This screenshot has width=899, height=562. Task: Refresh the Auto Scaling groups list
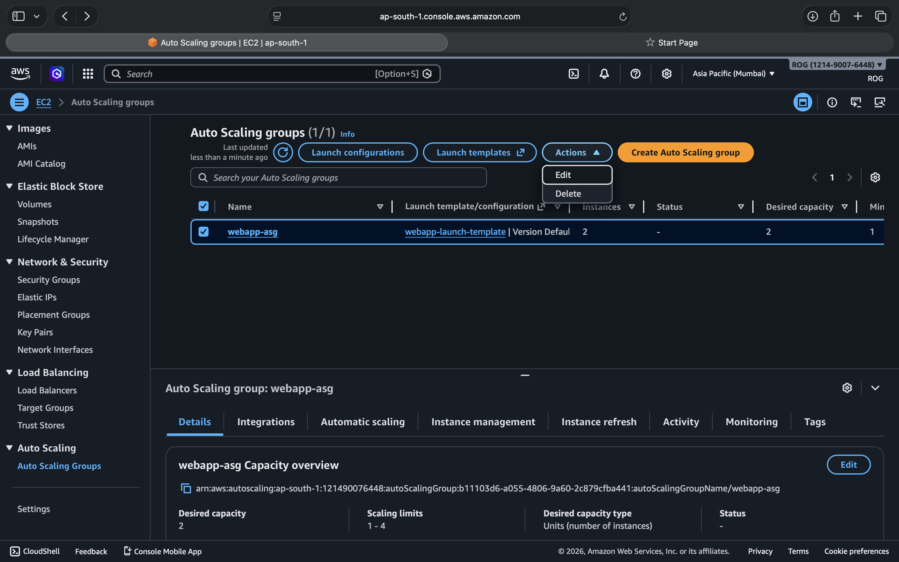tap(283, 152)
